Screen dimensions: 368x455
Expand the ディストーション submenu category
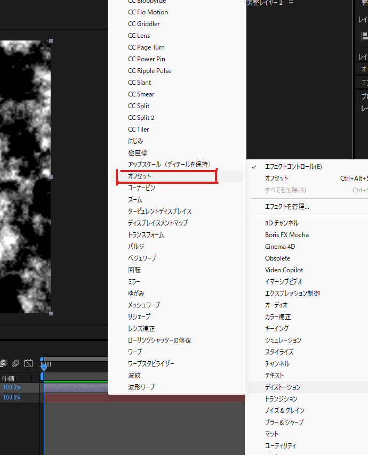point(283,387)
